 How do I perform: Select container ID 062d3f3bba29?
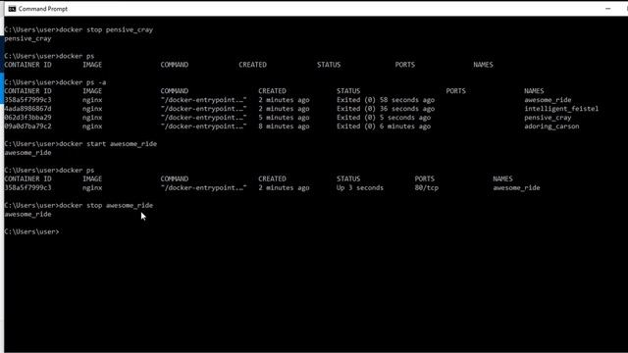27,118
